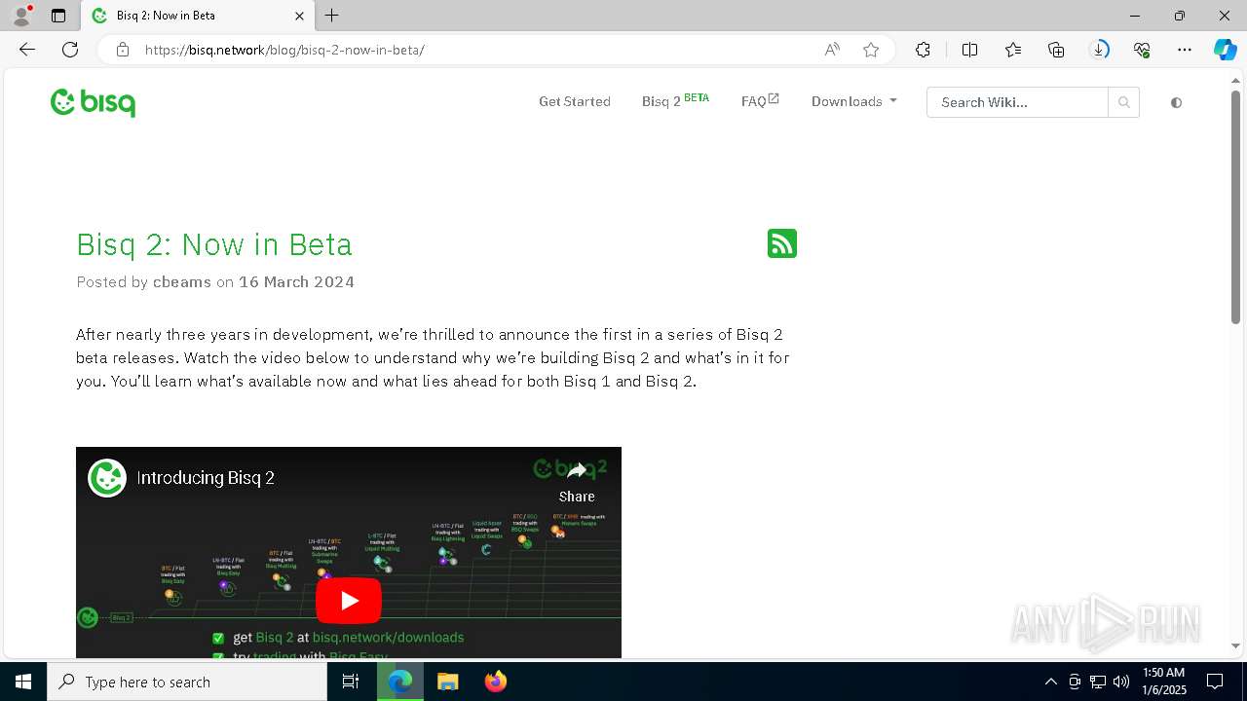
Task: Open the Favorites list icon
Action: 1013,50
